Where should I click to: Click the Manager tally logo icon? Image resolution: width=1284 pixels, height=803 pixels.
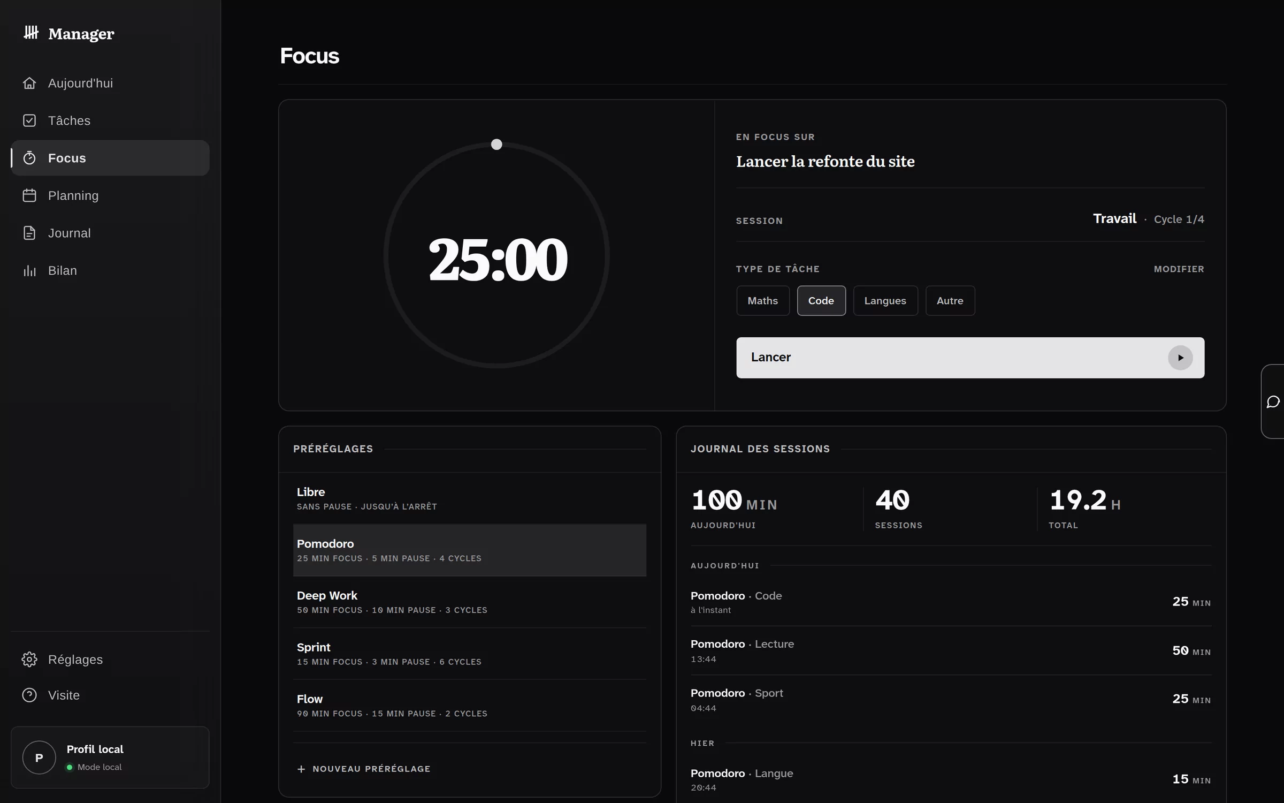(x=31, y=33)
